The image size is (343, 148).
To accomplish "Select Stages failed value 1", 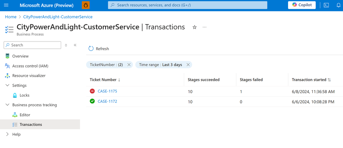I will coord(241,92).
